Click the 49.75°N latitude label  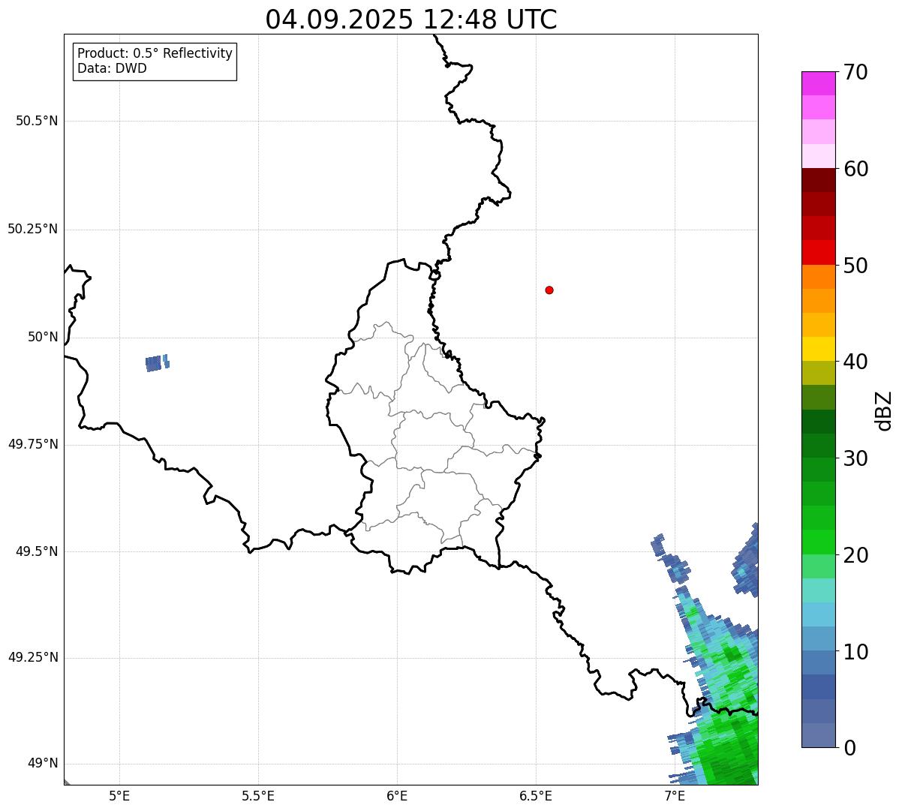33,444
